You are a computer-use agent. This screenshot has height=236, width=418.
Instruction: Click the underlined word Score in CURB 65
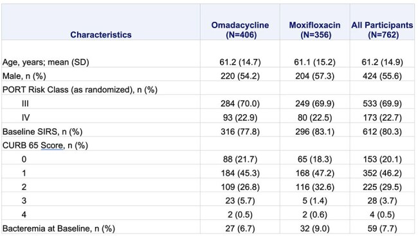(51, 146)
